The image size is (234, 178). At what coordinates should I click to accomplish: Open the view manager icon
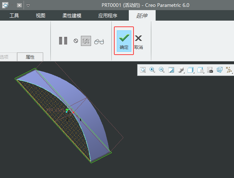click(200, 70)
